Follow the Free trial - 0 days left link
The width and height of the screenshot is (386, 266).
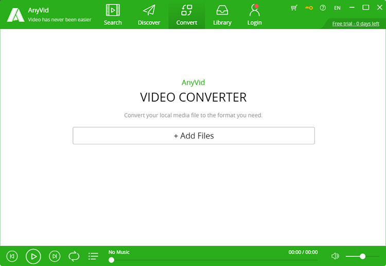356,24
